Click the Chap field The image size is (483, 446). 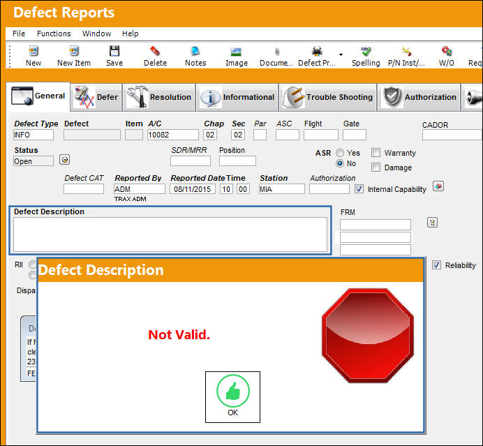point(210,135)
